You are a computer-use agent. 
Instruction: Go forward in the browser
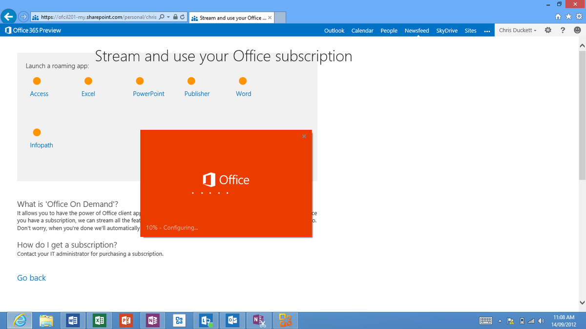(23, 17)
